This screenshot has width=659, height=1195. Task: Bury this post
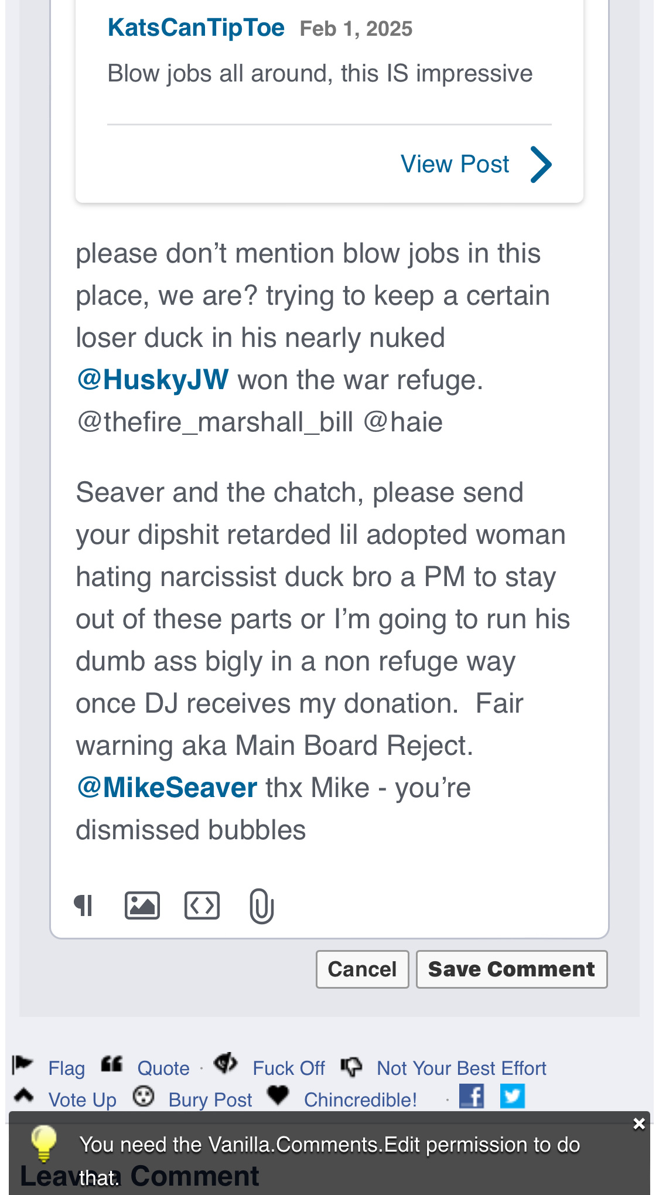(210, 1100)
